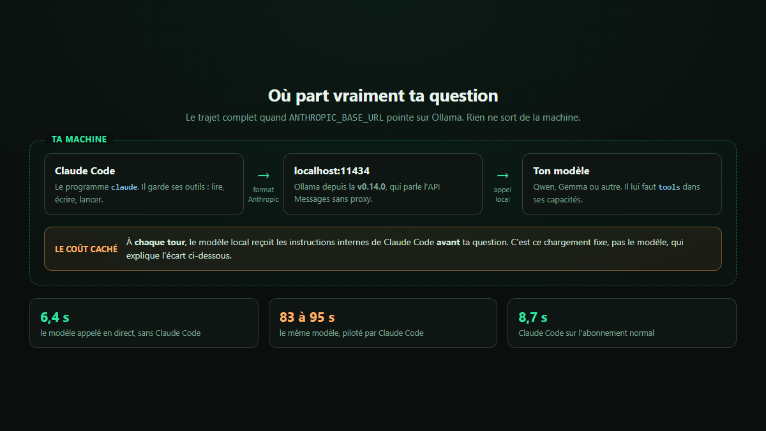Click the arrow labeled 'format Anthropic'

tap(264, 176)
